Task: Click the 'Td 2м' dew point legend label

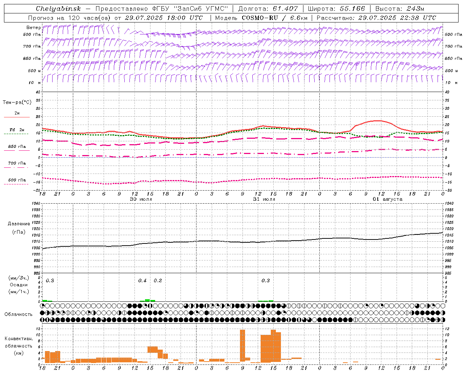Action: [17, 130]
